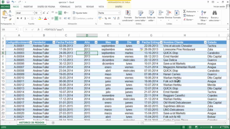Click the Eliminar cells icon
230x129 pixels.
click(x=169, y=13)
